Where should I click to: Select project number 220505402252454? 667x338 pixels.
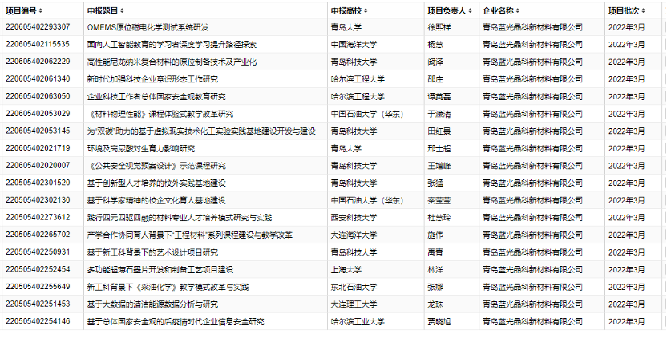point(38,269)
